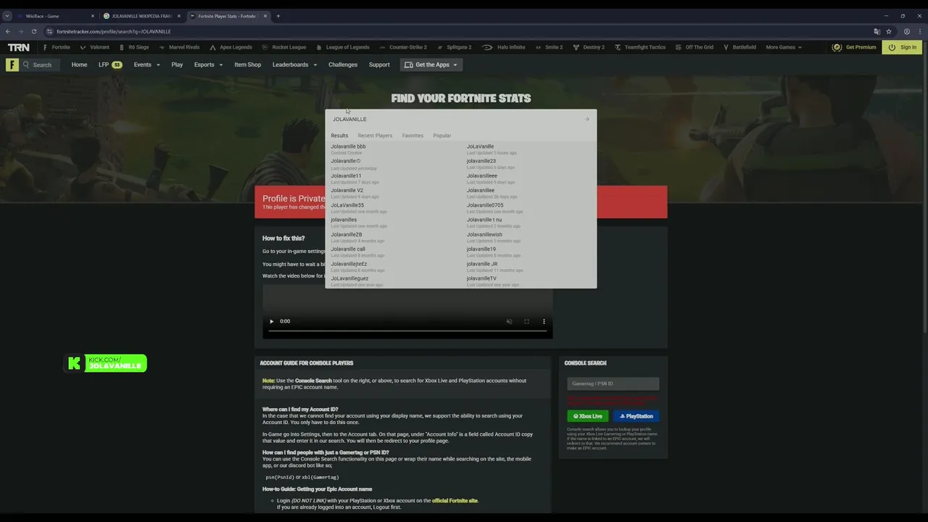The height and width of the screenshot is (522, 928).
Task: Open Challenges page
Action: [x=343, y=65]
